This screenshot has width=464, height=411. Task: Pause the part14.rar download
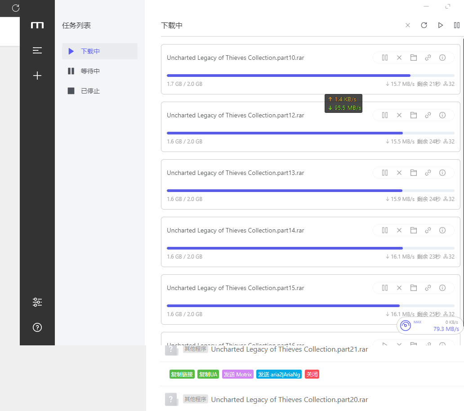(385, 230)
